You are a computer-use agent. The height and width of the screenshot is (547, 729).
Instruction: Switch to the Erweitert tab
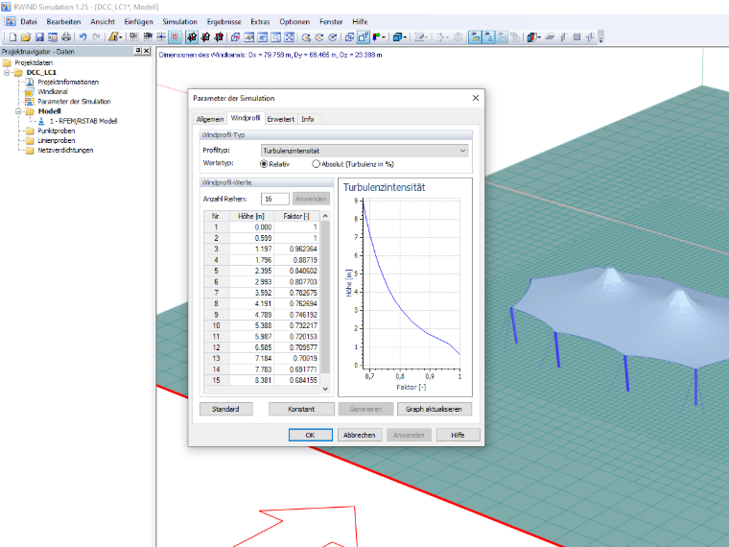coord(280,119)
